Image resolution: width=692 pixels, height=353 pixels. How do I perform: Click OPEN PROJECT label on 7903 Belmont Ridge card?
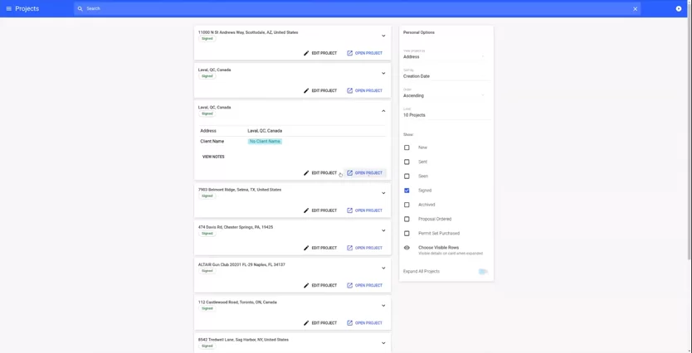(x=368, y=210)
